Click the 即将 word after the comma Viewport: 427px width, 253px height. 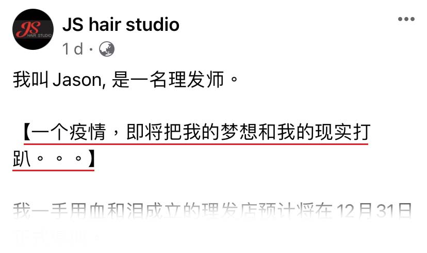(144, 132)
